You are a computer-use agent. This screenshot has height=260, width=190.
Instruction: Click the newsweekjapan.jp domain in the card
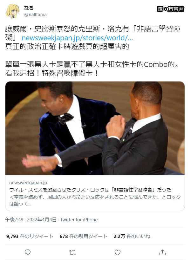pyautogui.click(x=28, y=183)
